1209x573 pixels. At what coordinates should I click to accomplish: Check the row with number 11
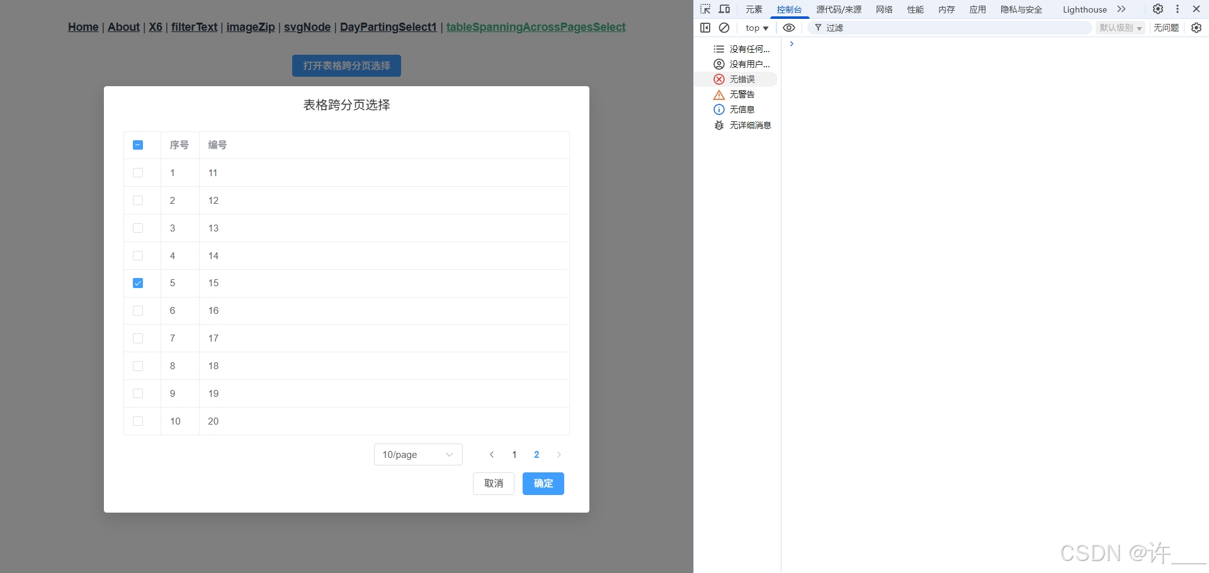click(x=138, y=173)
